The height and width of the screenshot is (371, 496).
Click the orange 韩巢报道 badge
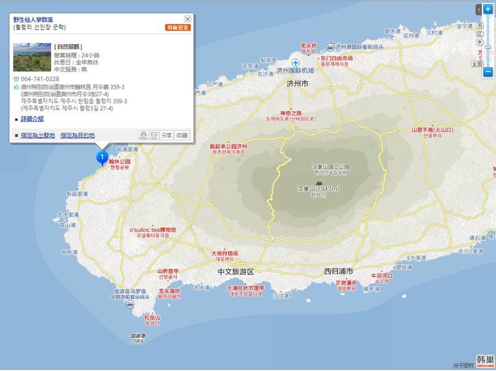pyautogui.click(x=178, y=27)
